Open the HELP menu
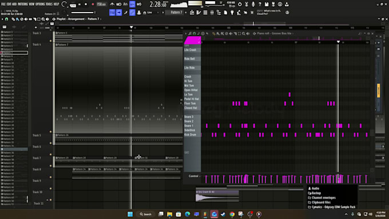 [x=56, y=4]
